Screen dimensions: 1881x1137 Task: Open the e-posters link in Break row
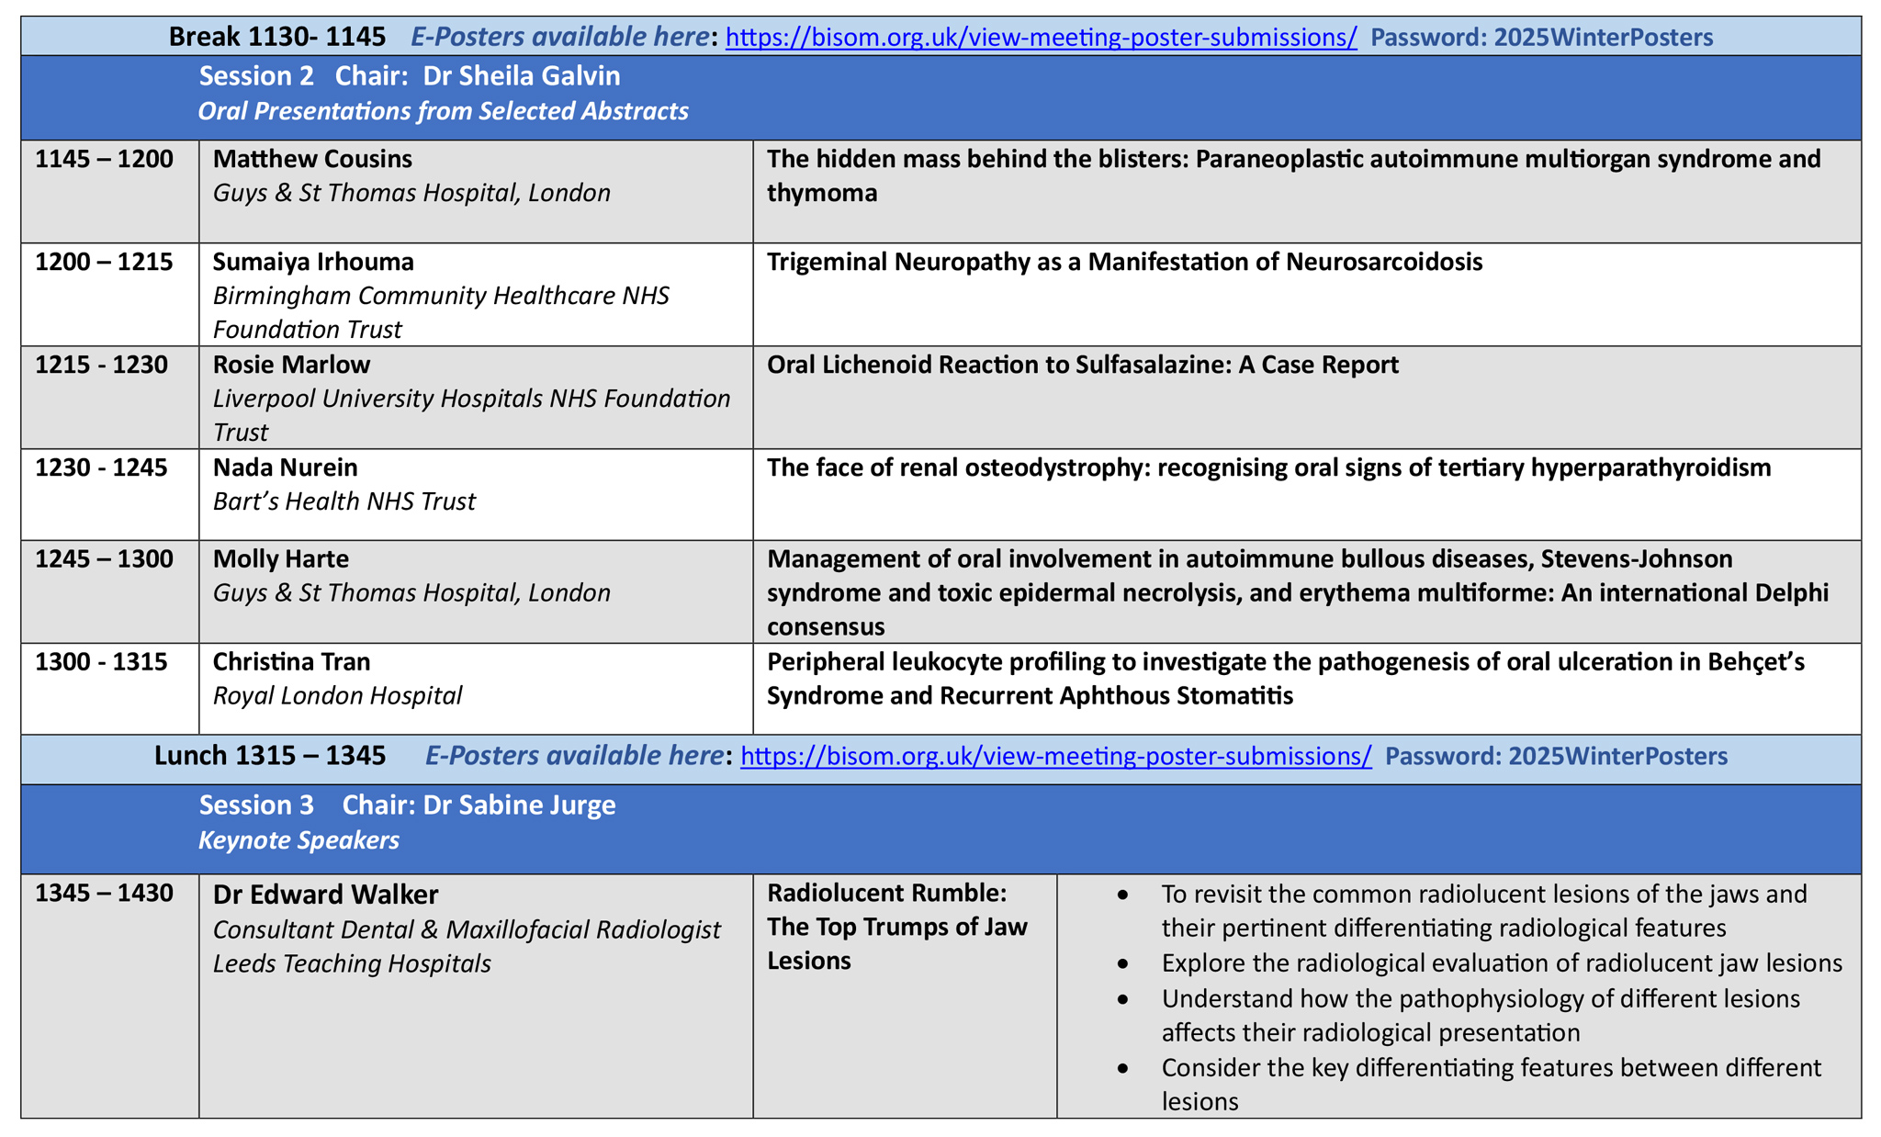coord(1041,38)
